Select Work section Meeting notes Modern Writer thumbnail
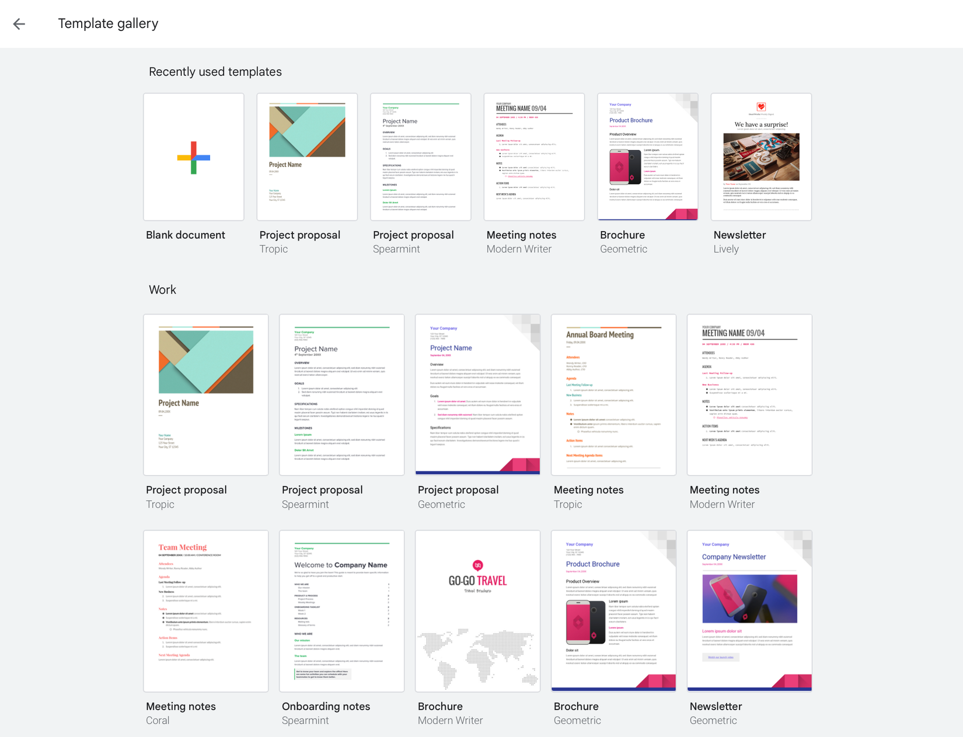963x737 pixels. tap(750, 395)
